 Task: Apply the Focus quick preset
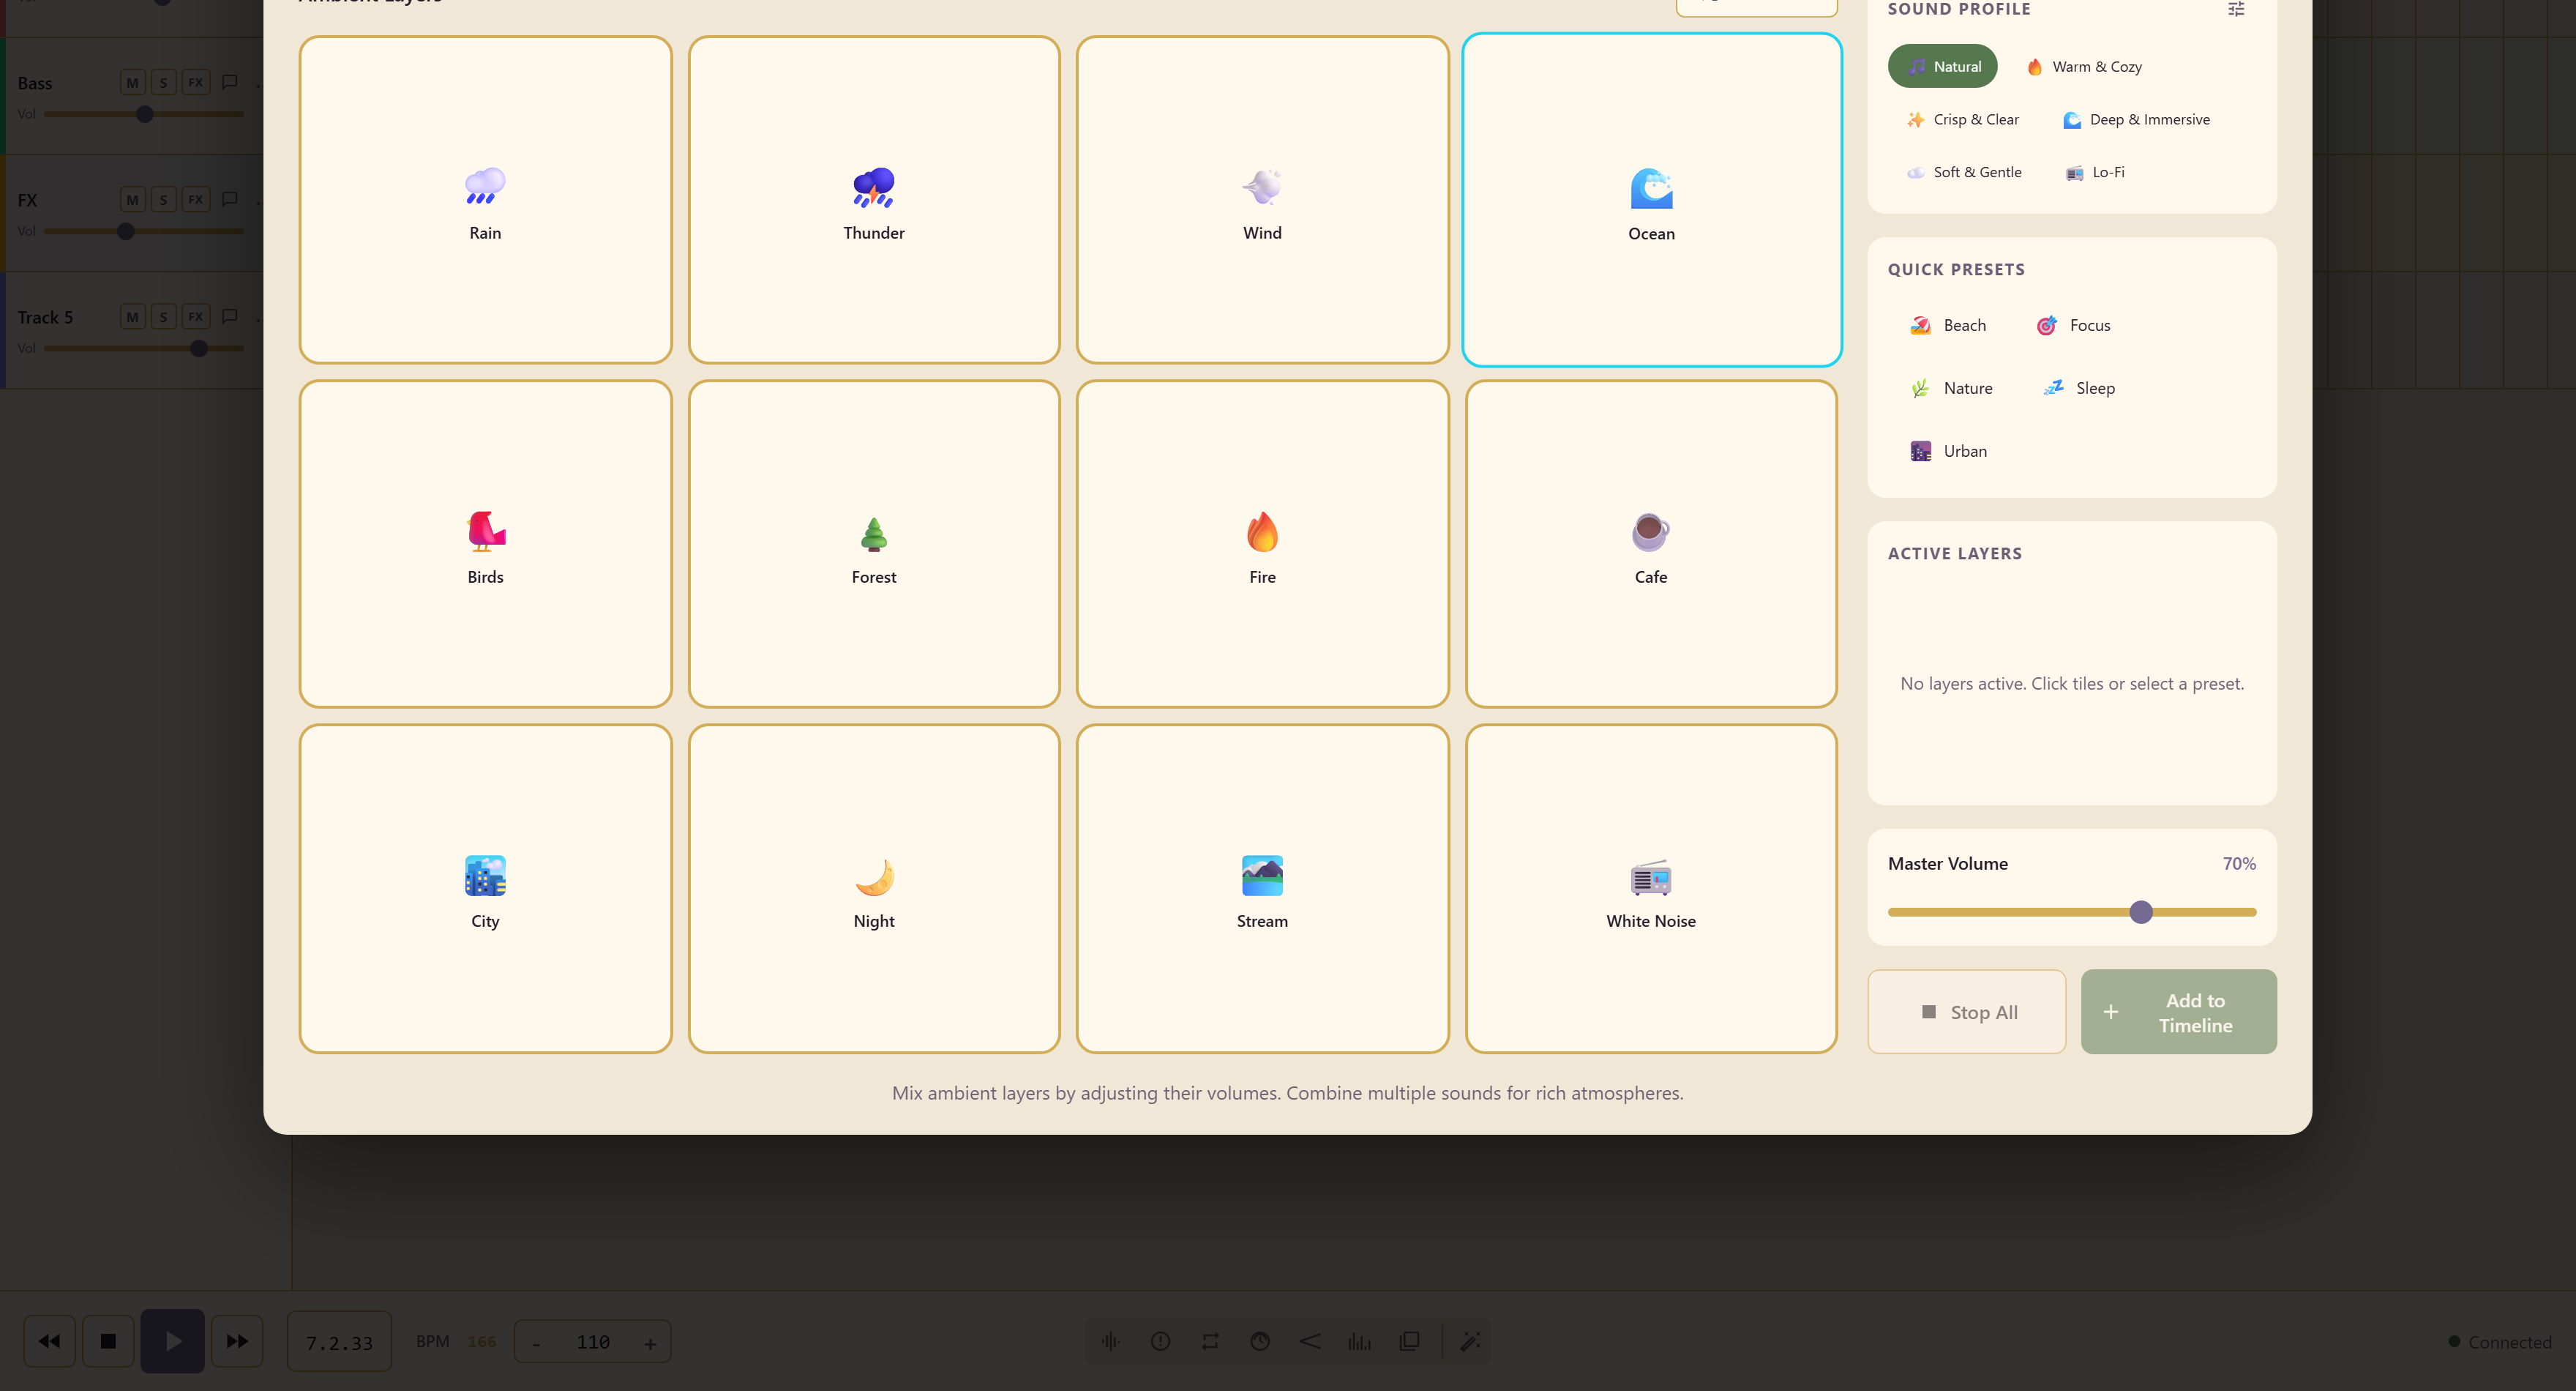(2073, 325)
